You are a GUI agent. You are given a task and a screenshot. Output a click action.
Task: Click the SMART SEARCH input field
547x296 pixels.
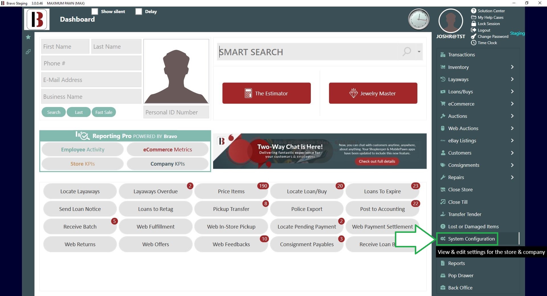tap(308, 52)
